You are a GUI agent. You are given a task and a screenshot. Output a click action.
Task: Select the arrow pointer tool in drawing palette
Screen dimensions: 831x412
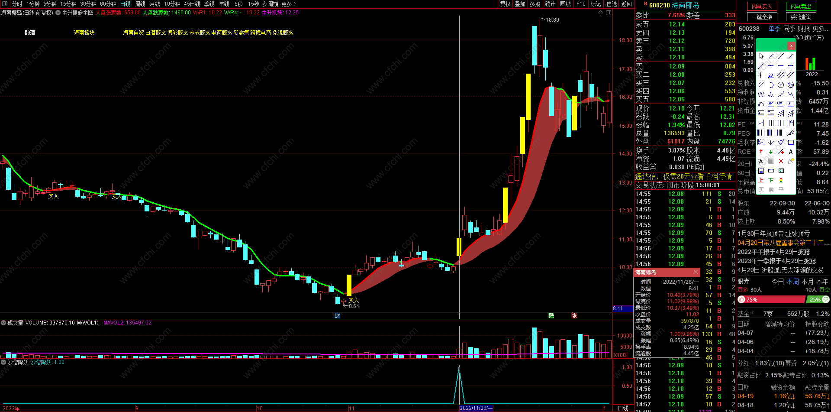coord(761,56)
